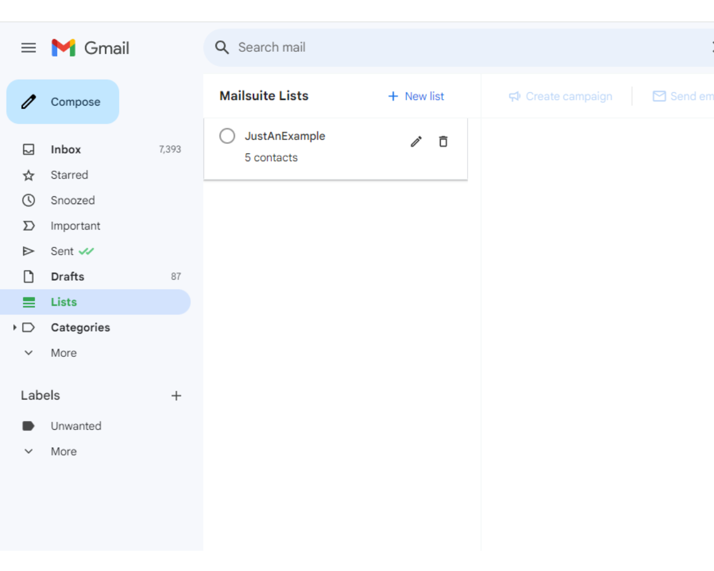The width and height of the screenshot is (714, 571).
Task: Click the Mailsuite Lists heading
Action: (x=264, y=96)
